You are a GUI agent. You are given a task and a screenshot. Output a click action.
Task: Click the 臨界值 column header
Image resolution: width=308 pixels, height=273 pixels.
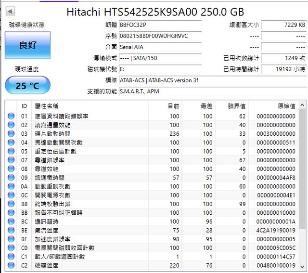[x=236, y=106]
